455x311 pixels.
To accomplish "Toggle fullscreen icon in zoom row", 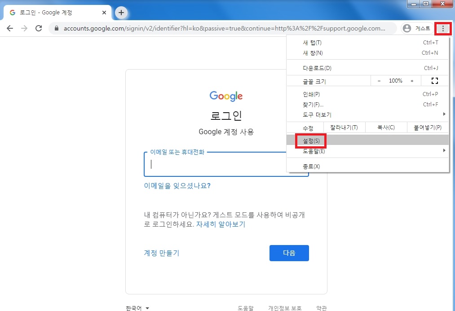I will (435, 81).
